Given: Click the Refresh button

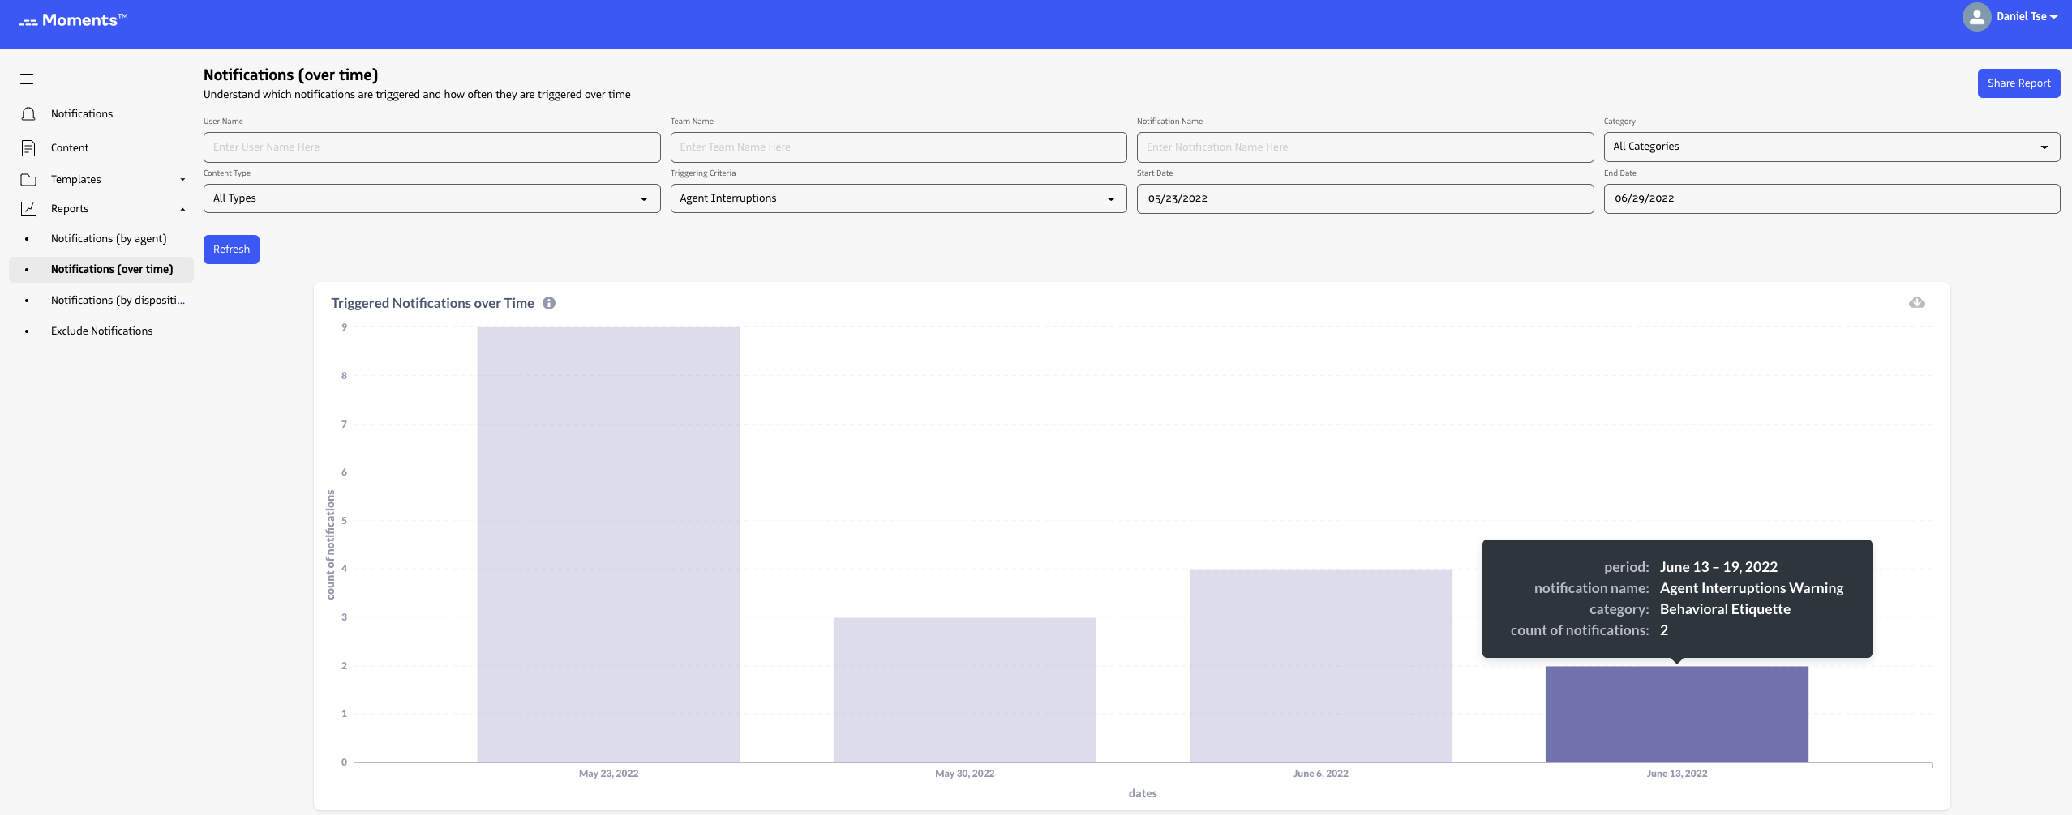Looking at the screenshot, I should pos(231,250).
